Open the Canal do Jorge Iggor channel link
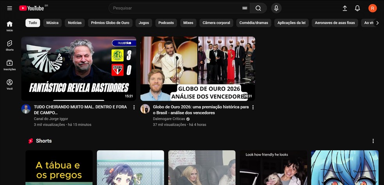The image size is (384, 185). [51, 119]
